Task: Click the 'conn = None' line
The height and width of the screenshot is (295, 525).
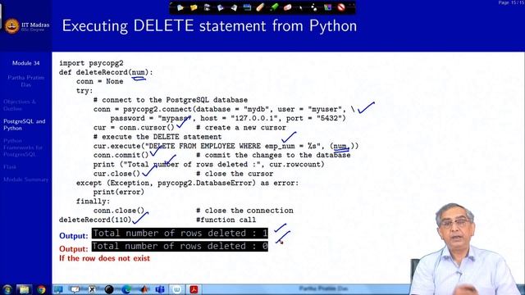Action: click(x=99, y=81)
